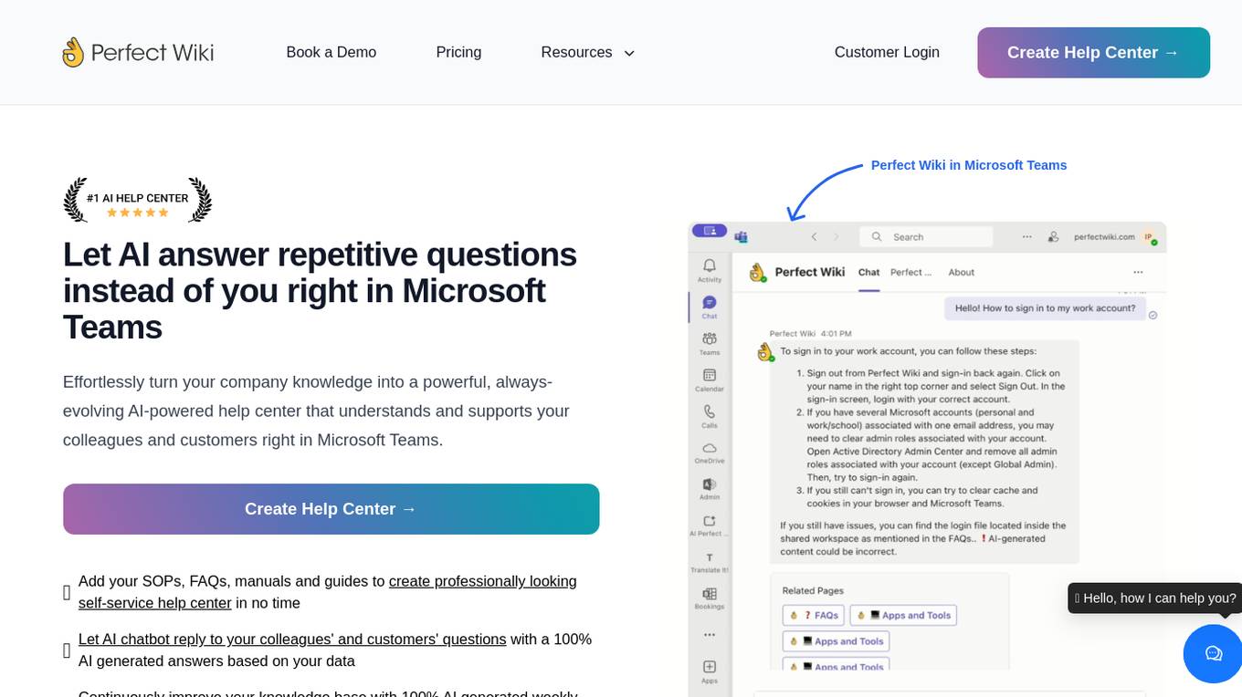Open Teams settings ellipsis beside search bar
1242x697 pixels.
pos(1027,236)
